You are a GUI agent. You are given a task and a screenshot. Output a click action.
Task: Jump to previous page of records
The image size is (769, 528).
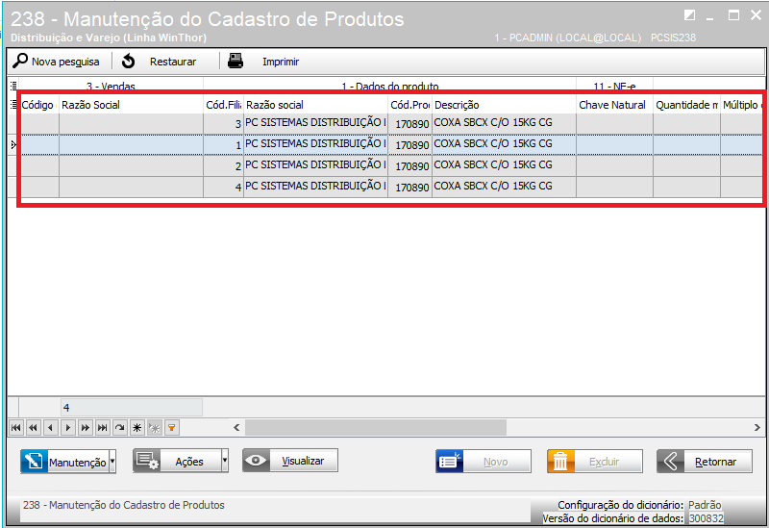pos(33,428)
